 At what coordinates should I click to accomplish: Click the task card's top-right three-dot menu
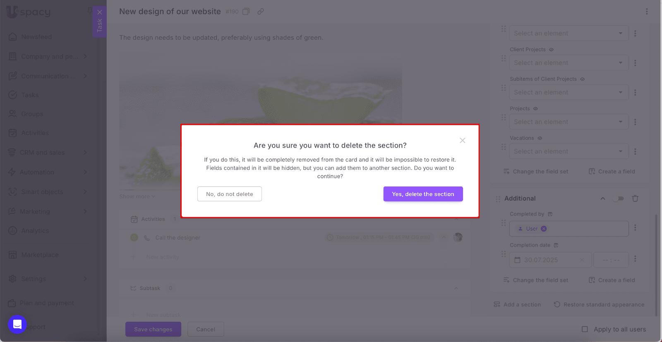(x=647, y=12)
